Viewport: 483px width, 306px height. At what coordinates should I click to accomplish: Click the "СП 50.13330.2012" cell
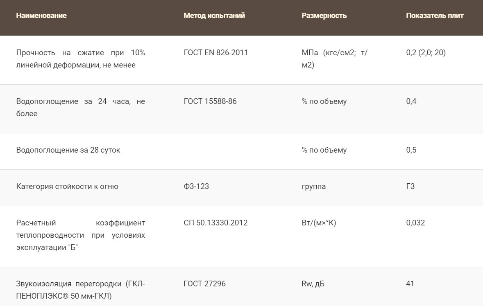215,223
